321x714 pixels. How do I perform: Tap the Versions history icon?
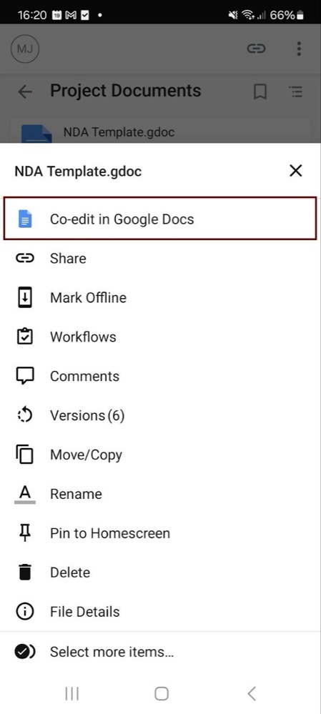click(x=25, y=415)
